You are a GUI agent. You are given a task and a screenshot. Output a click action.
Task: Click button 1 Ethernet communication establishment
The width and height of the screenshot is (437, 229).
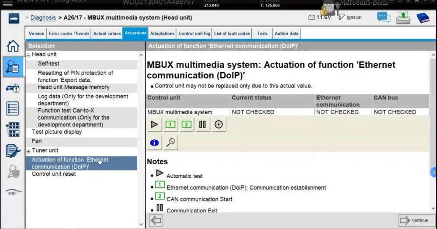click(170, 125)
